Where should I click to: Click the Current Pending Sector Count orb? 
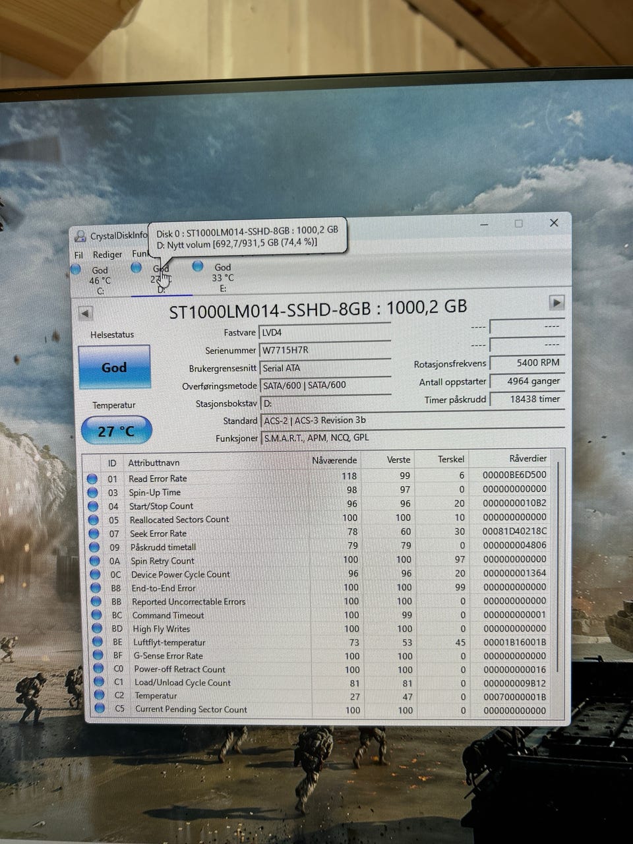point(100,709)
